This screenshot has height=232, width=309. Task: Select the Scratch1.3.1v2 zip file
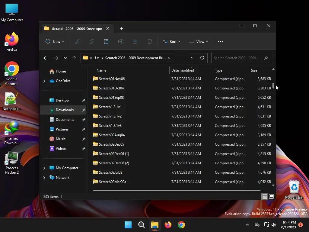click(182, 116)
